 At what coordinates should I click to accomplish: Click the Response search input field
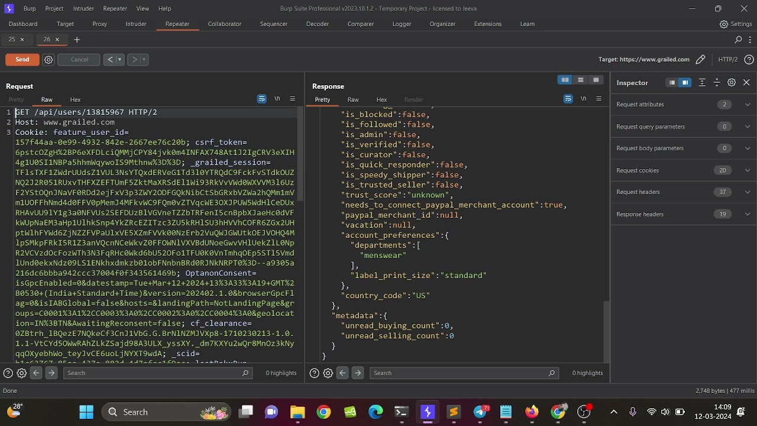point(464,373)
